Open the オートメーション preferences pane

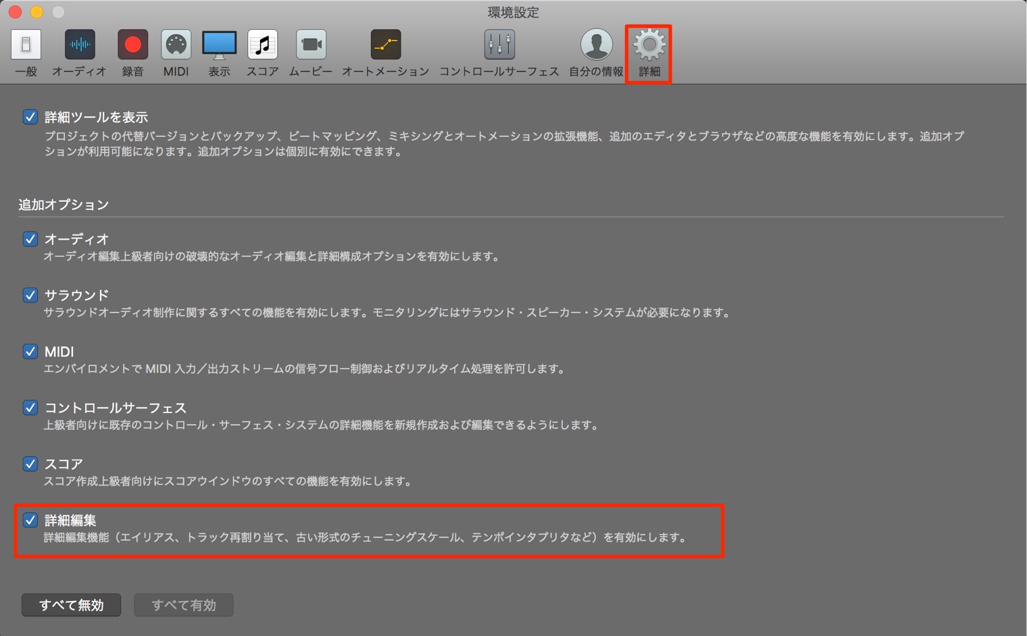click(385, 53)
